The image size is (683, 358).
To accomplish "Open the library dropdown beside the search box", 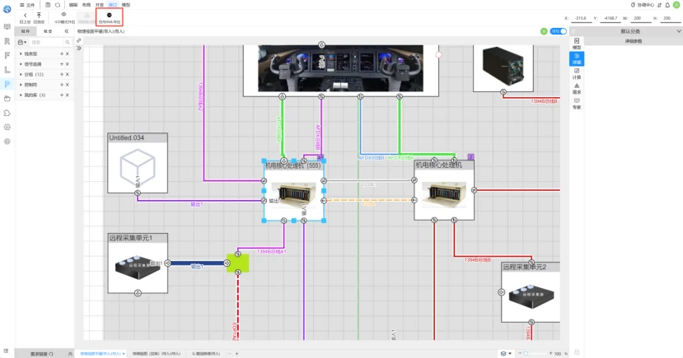I will coord(21,42).
